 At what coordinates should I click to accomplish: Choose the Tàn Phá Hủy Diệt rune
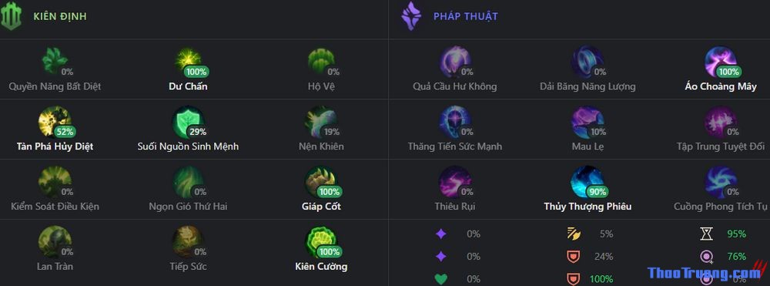pos(55,122)
